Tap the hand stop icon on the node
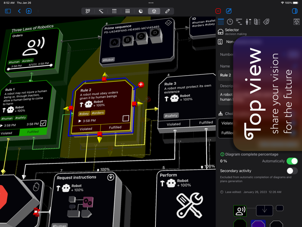 36,187
